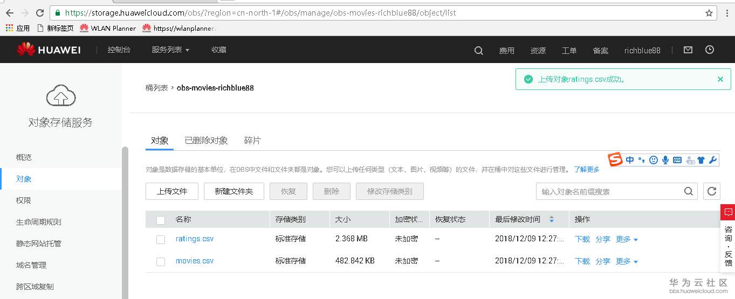
Task: Click the 修改存储类别 button
Action: [390, 191]
